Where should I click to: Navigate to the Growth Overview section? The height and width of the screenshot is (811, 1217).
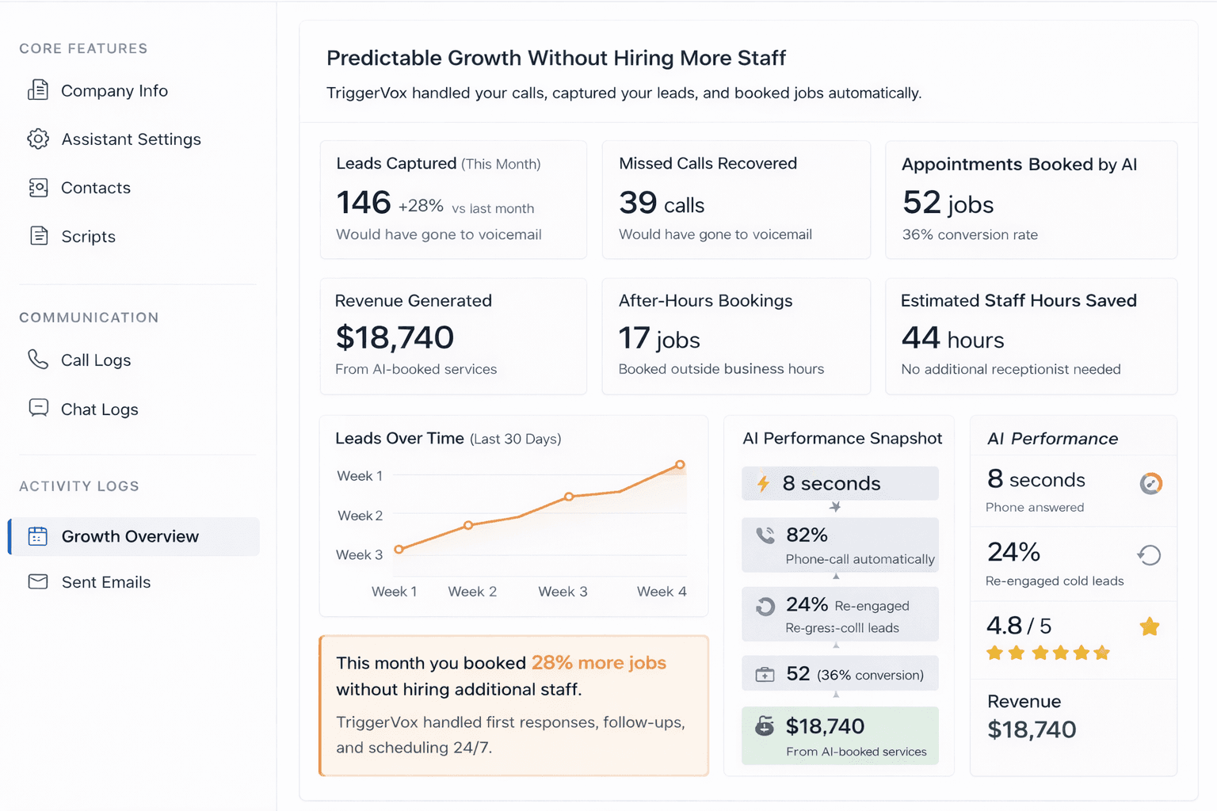coord(131,536)
